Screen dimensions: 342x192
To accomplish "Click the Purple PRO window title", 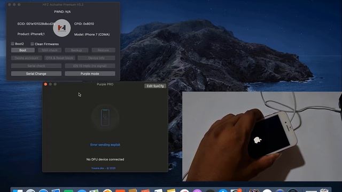I will point(105,84).
